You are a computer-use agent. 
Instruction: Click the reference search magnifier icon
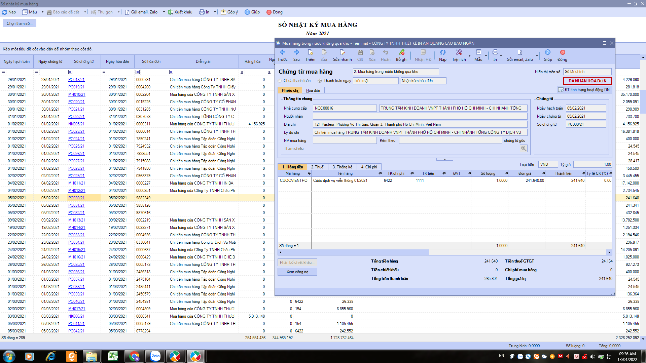coord(524,149)
